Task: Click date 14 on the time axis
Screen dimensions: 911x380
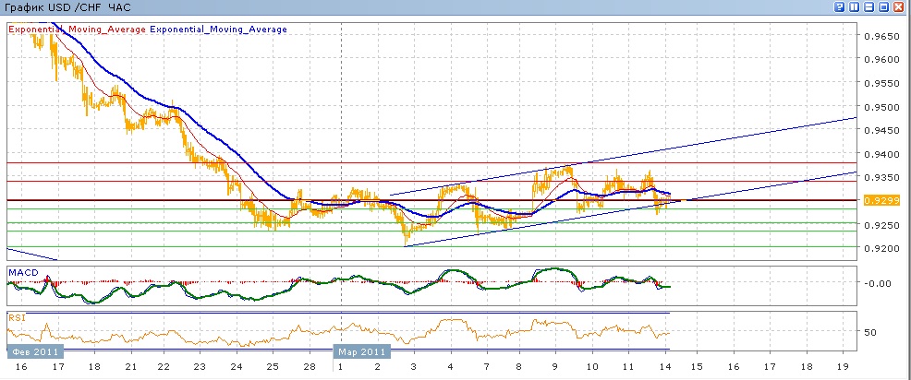Action: point(667,367)
